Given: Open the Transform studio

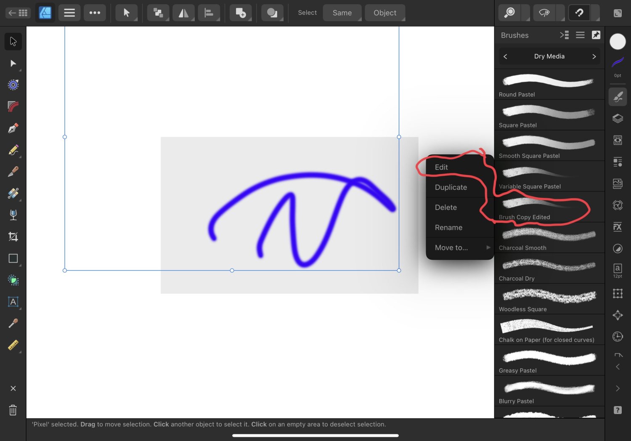Looking at the screenshot, I should 618,293.
